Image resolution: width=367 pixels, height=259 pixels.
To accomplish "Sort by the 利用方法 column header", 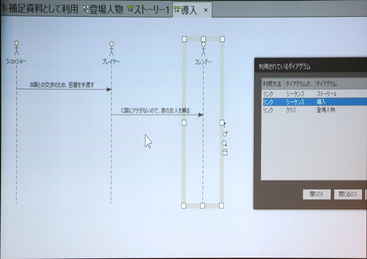I will (x=272, y=84).
